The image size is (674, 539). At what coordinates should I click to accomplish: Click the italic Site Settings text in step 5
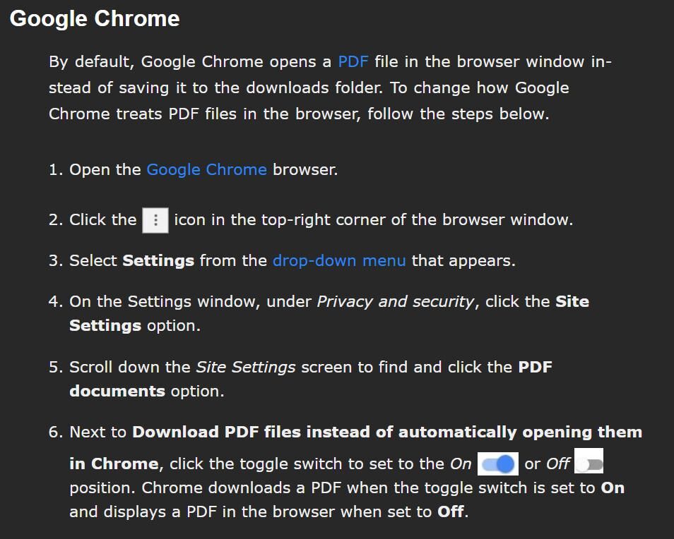pyautogui.click(x=245, y=367)
